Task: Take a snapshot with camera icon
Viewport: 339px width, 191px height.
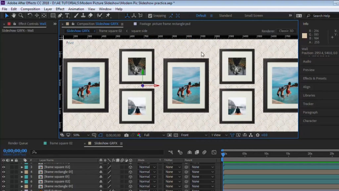Action: point(126,135)
